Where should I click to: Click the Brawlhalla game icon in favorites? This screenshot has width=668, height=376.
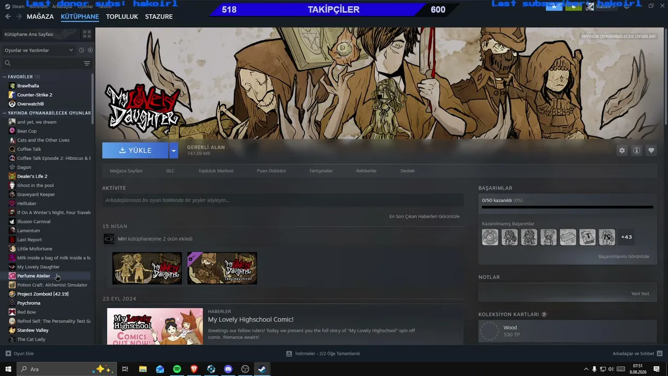click(12, 86)
